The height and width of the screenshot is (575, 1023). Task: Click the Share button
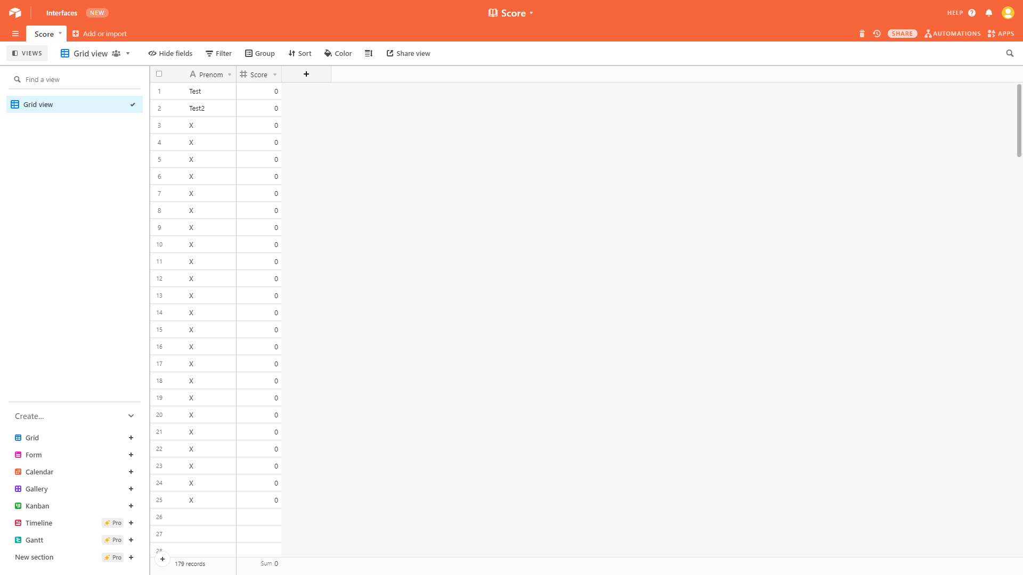pyautogui.click(x=903, y=33)
